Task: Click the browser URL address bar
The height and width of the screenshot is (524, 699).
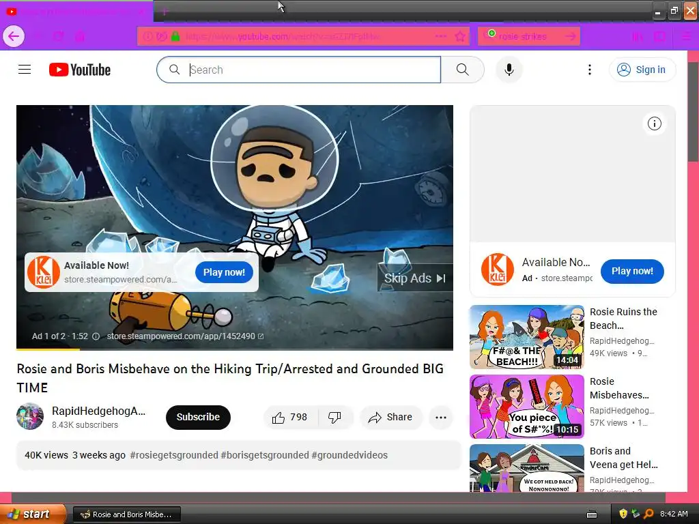Action: [x=303, y=37]
